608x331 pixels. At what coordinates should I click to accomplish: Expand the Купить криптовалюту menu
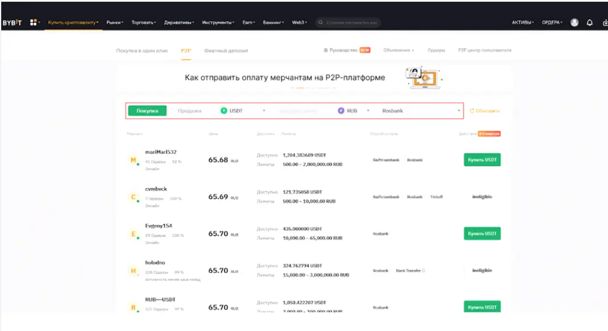(74, 23)
